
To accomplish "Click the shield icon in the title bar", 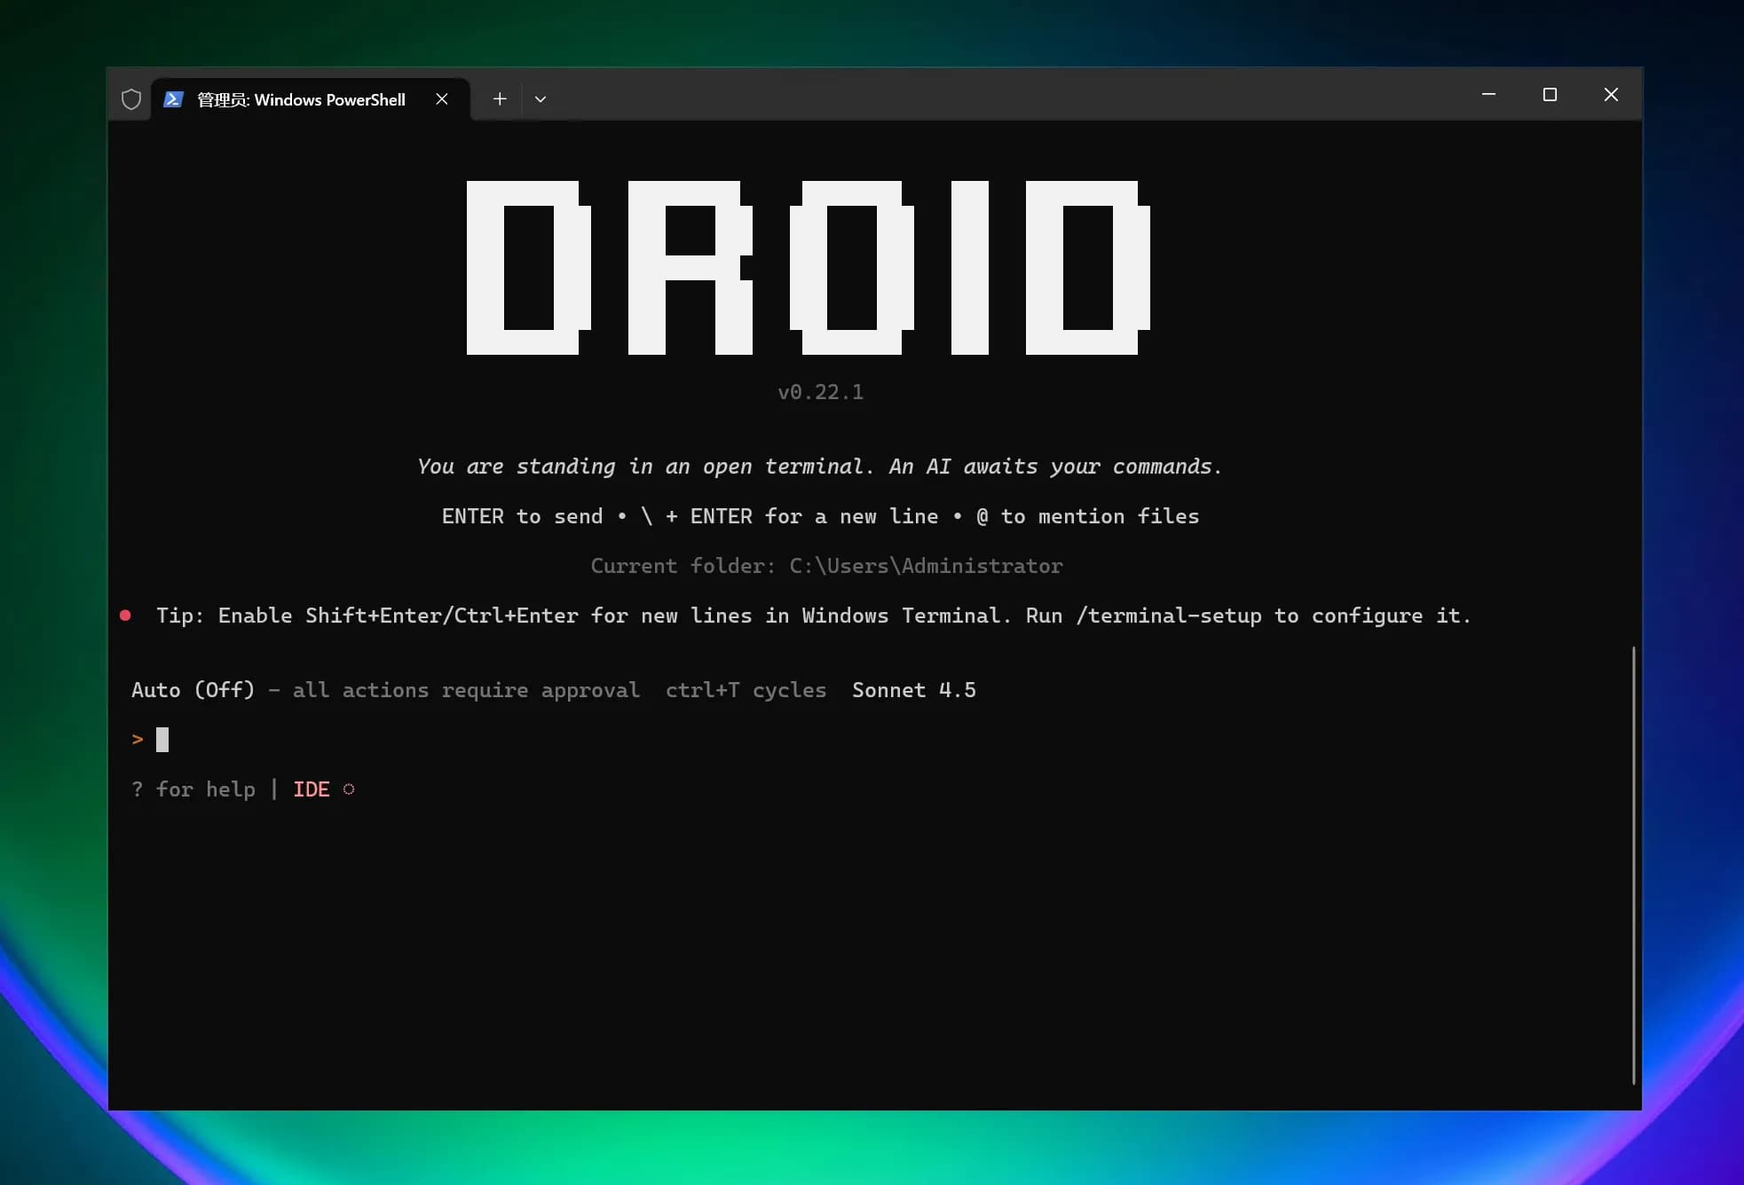I will coord(130,98).
